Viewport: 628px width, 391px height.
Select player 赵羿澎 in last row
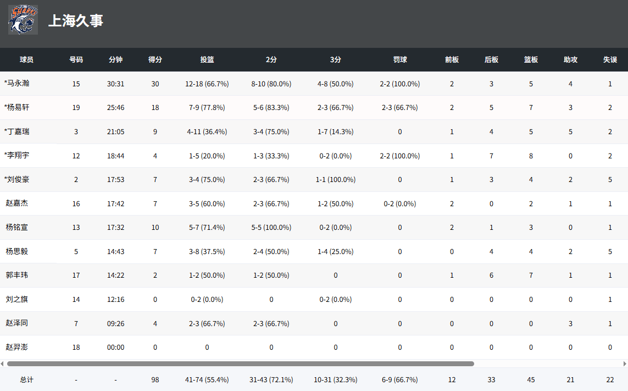tap(17, 347)
